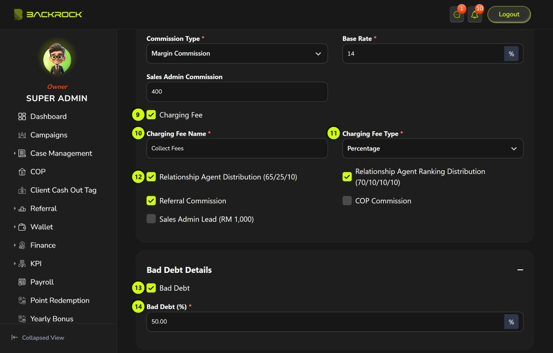Screen dimensions: 553x353
Task: Go to Dashboard in the sidebar
Action: coord(48,116)
